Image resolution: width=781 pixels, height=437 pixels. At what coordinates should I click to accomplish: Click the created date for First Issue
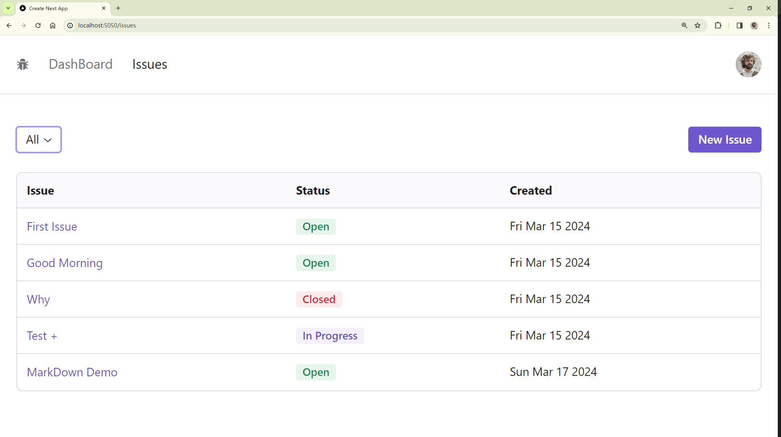click(550, 226)
